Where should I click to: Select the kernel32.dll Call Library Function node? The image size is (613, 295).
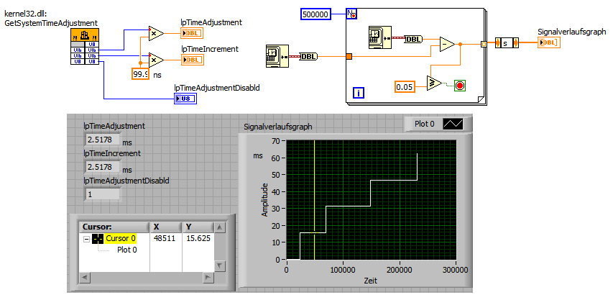(x=85, y=46)
